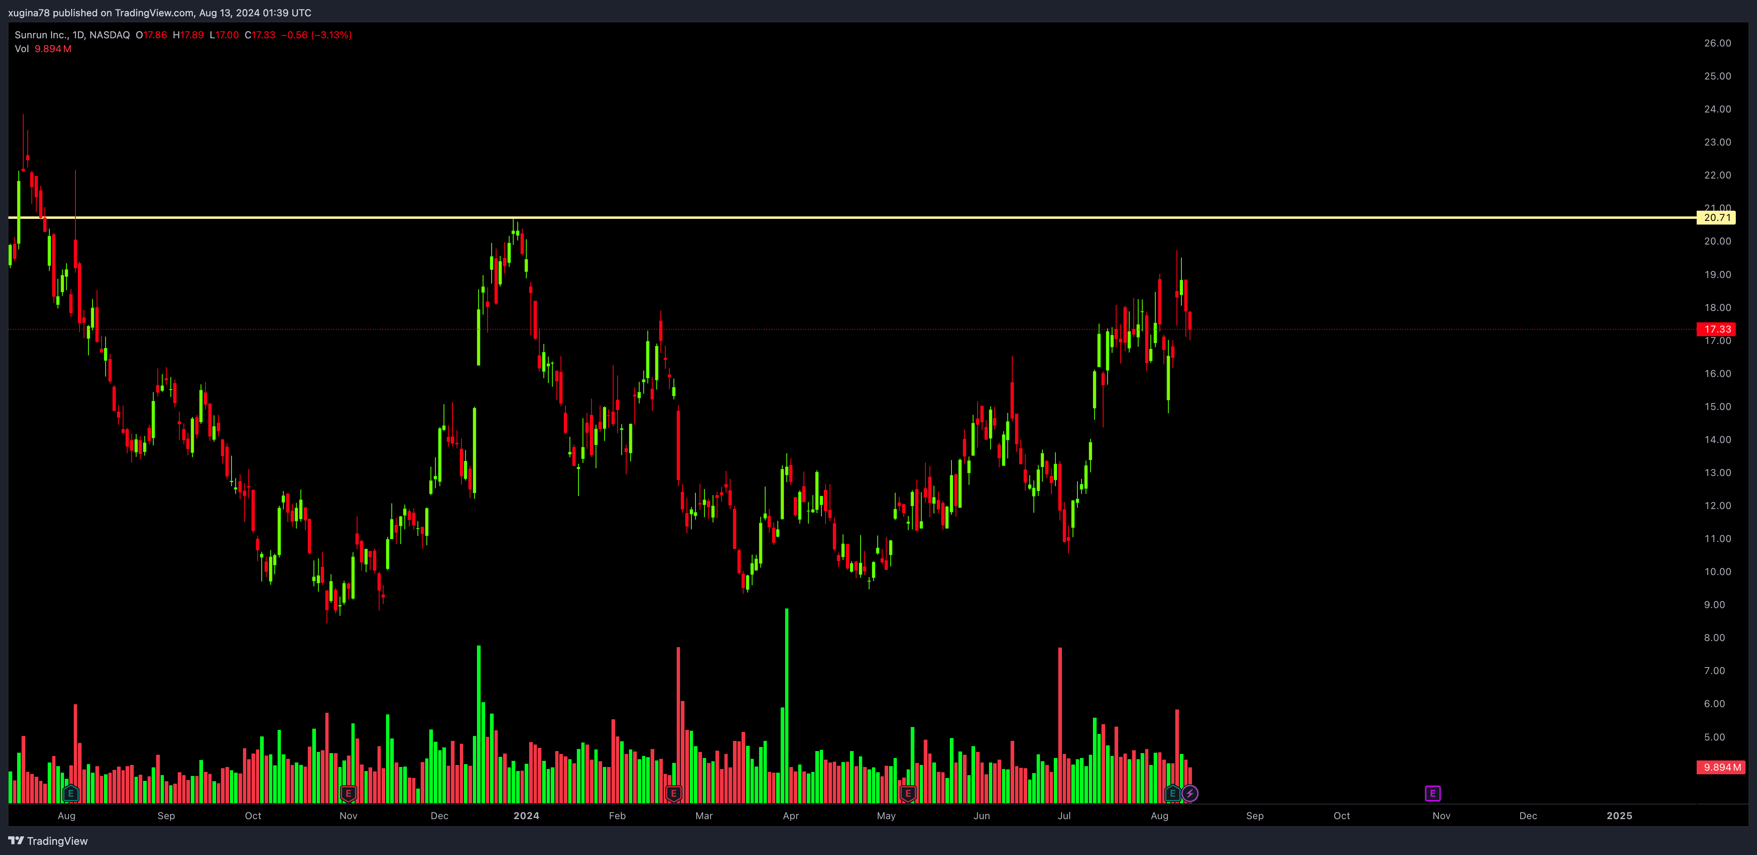Click the red earnings E marker above May

pyautogui.click(x=908, y=793)
